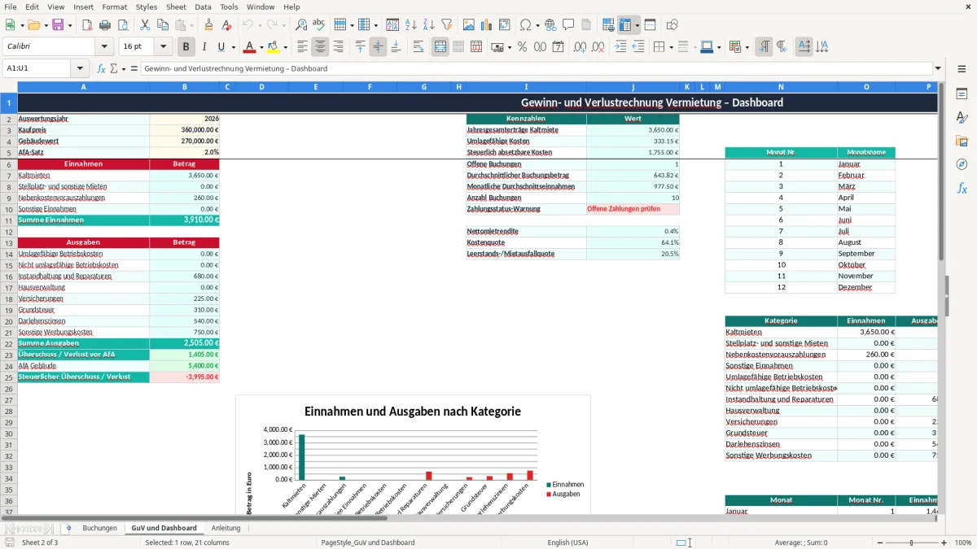
Task: Click the zoom in plus button
Action: [x=944, y=542]
